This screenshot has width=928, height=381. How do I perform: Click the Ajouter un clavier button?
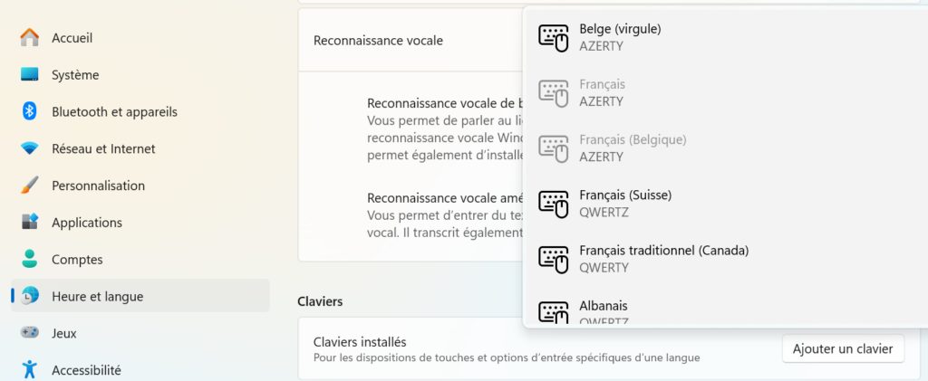[843, 348]
